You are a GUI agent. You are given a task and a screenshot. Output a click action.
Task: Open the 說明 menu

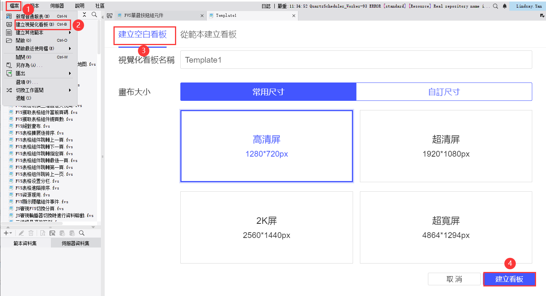tap(80, 6)
